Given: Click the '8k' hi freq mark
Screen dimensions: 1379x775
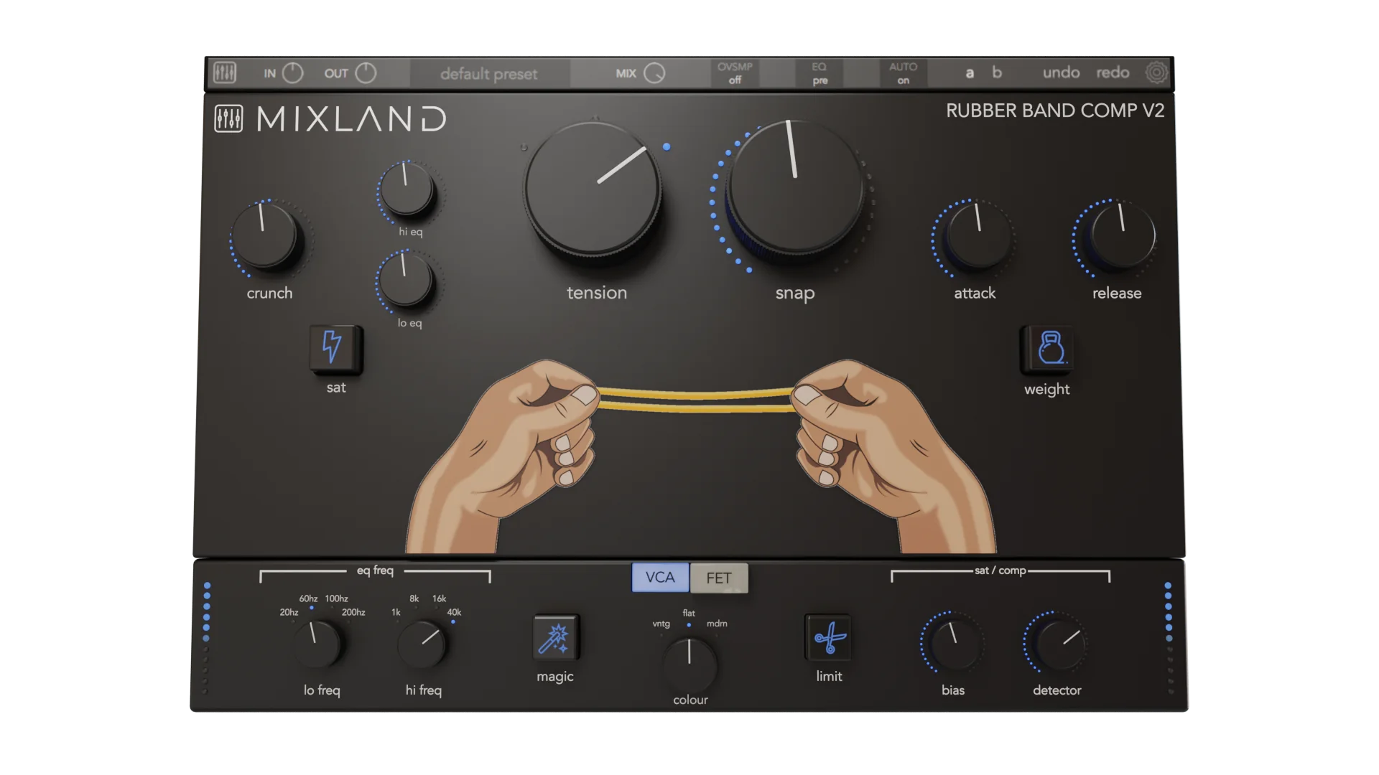Looking at the screenshot, I should [x=414, y=598].
